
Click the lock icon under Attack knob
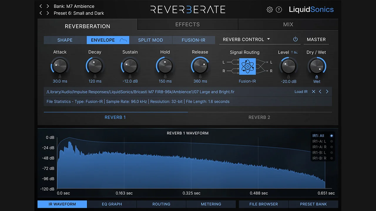60,76
